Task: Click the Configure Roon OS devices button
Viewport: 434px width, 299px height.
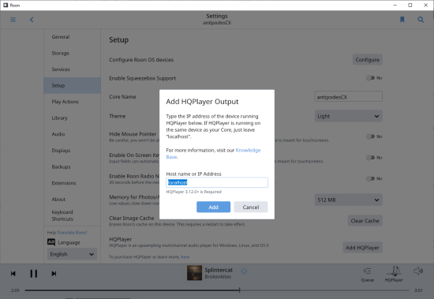Action: point(367,59)
